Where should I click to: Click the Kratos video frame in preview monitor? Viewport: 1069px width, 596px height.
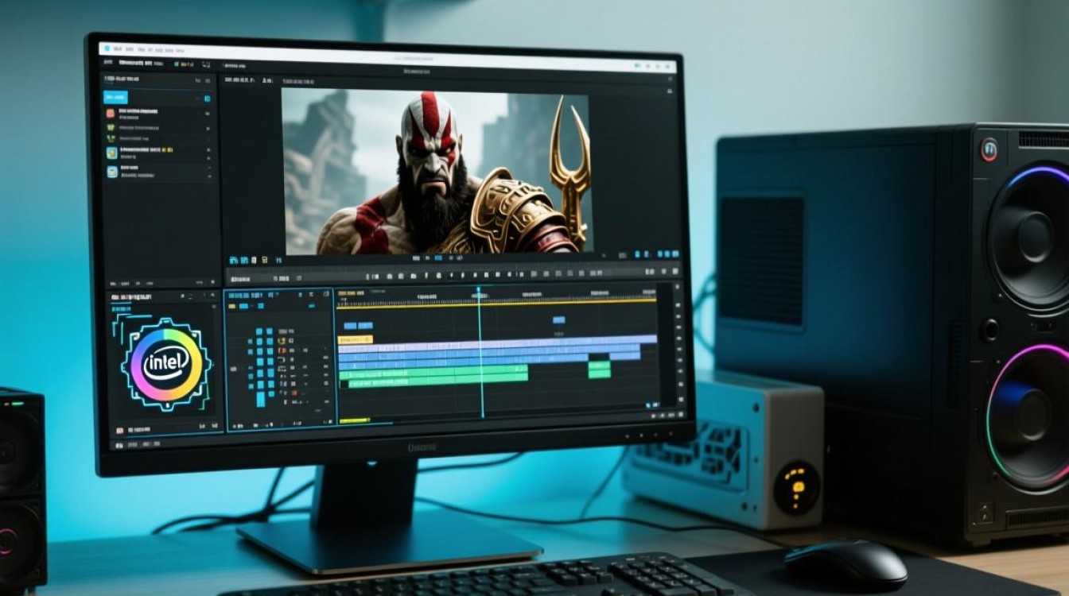click(x=437, y=171)
